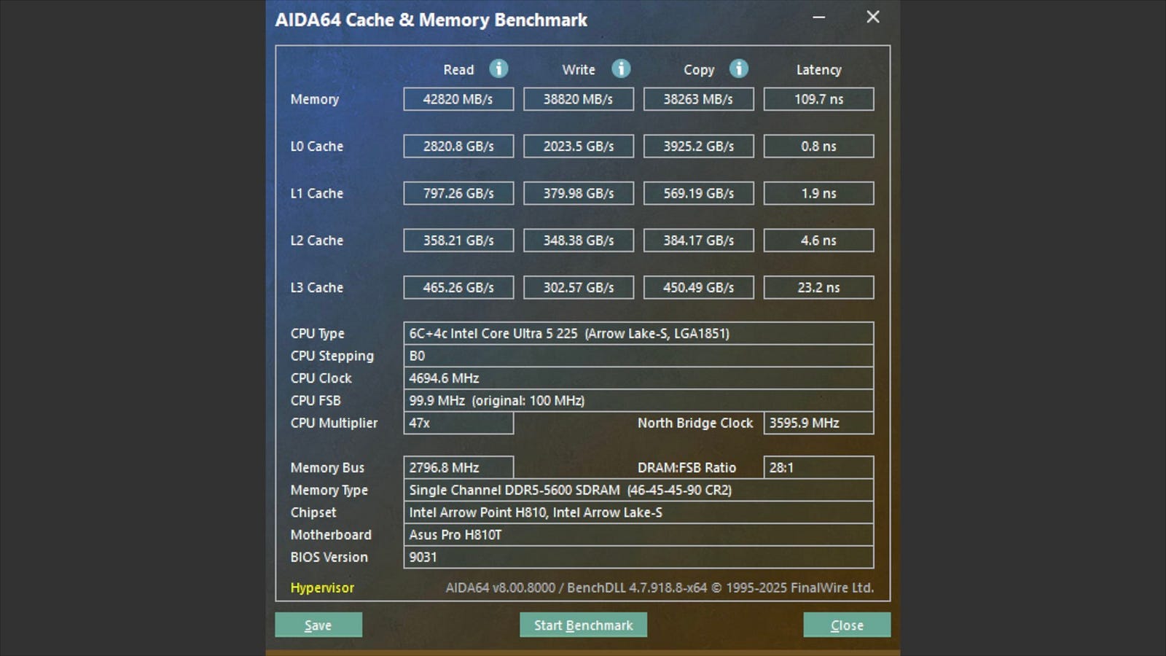Click the Close button at bottom right
Viewport: 1166px width, 656px height.
[x=846, y=625]
